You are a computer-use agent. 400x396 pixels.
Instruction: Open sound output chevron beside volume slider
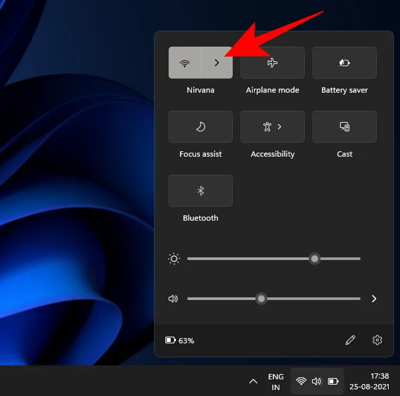374,299
